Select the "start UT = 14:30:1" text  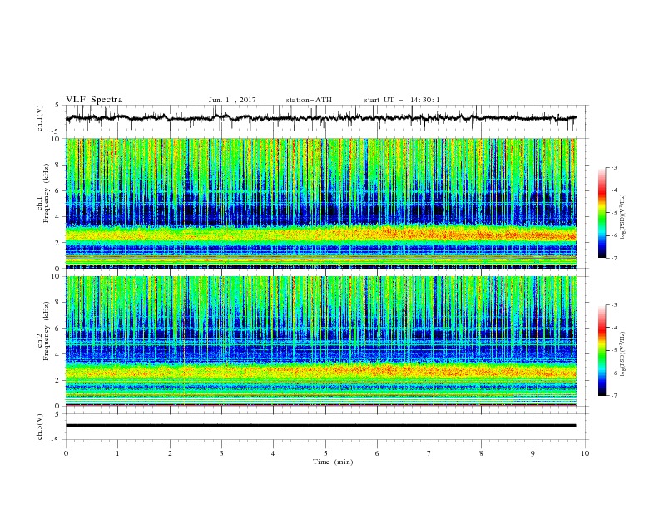coord(402,100)
